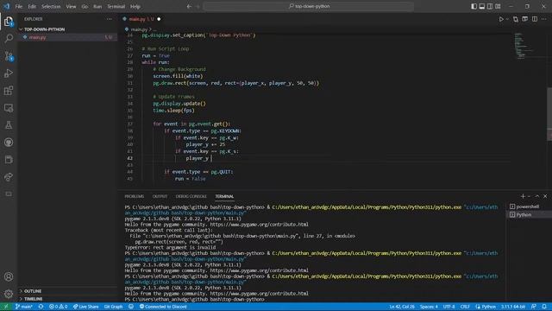Change end of line sequence CRLF

tap(465, 307)
